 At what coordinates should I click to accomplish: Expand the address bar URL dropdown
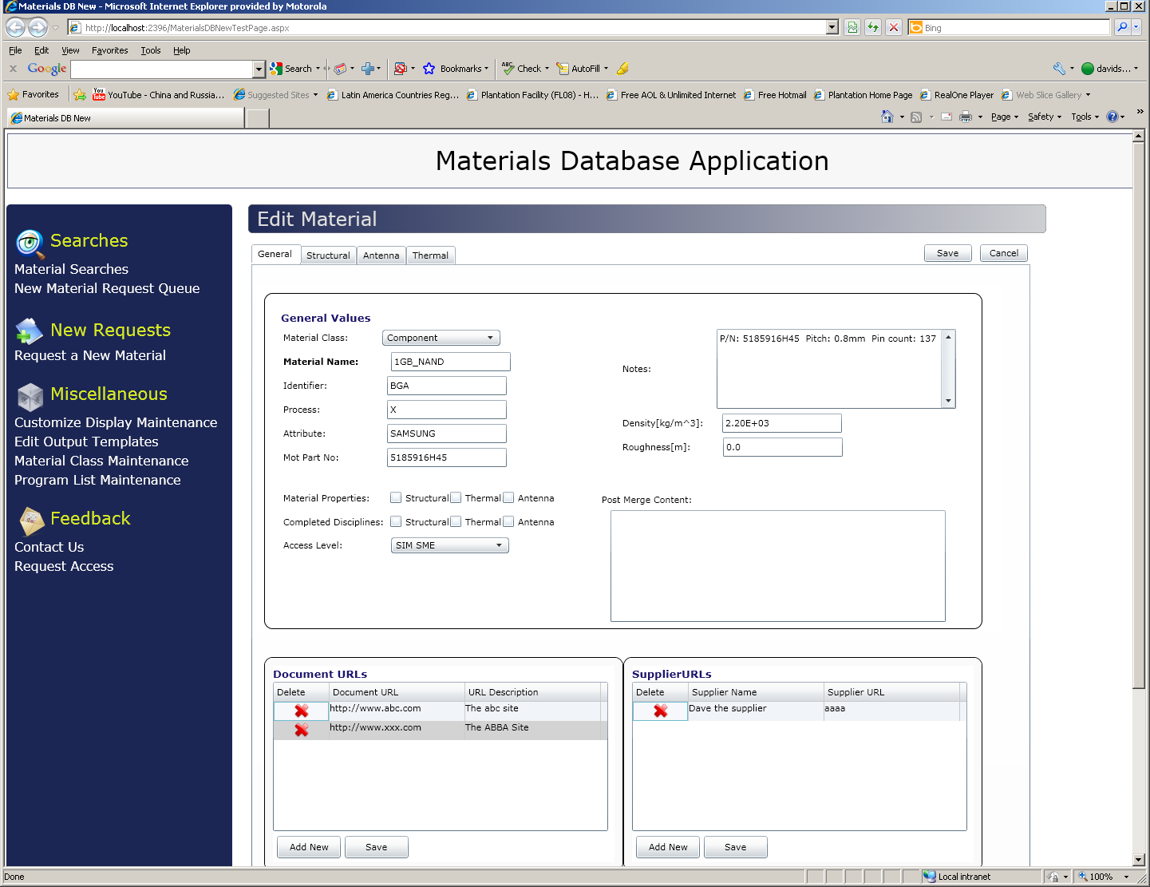pyautogui.click(x=832, y=27)
